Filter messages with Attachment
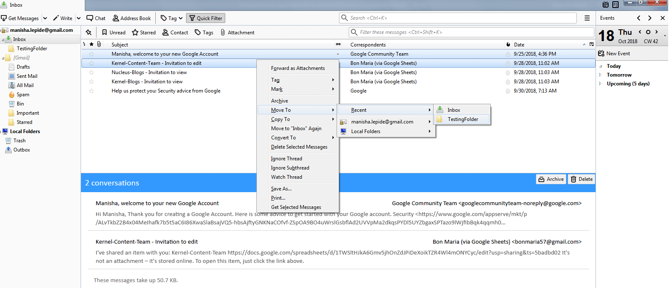 pyautogui.click(x=238, y=32)
